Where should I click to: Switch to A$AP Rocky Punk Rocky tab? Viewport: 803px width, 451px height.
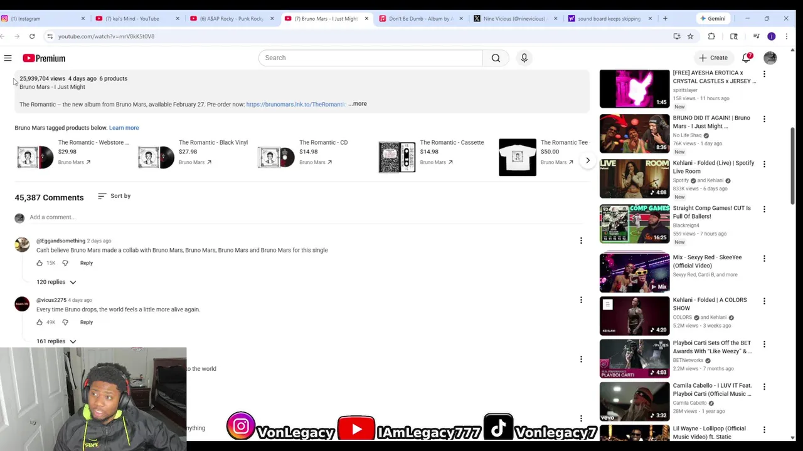[x=231, y=18]
